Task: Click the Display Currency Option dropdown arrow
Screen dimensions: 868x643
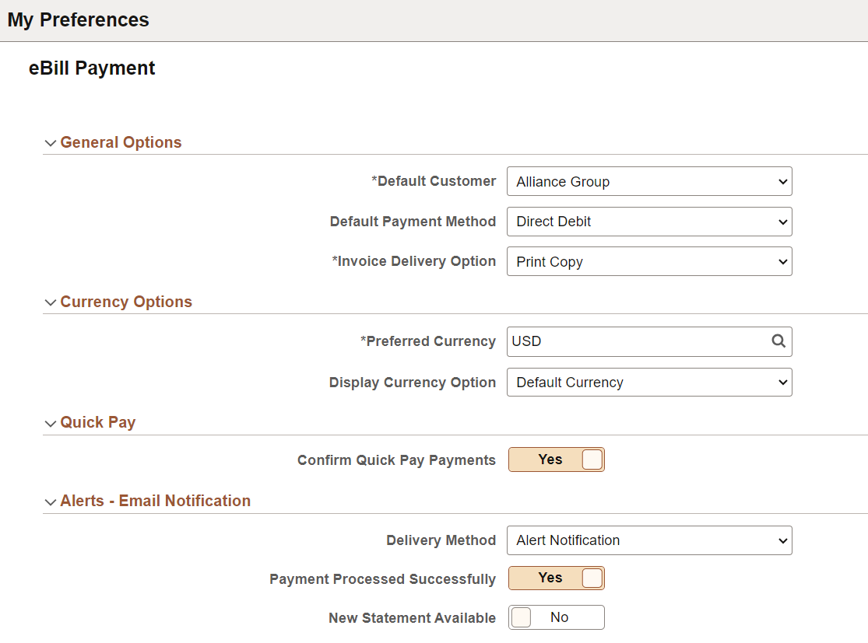Action: point(782,382)
